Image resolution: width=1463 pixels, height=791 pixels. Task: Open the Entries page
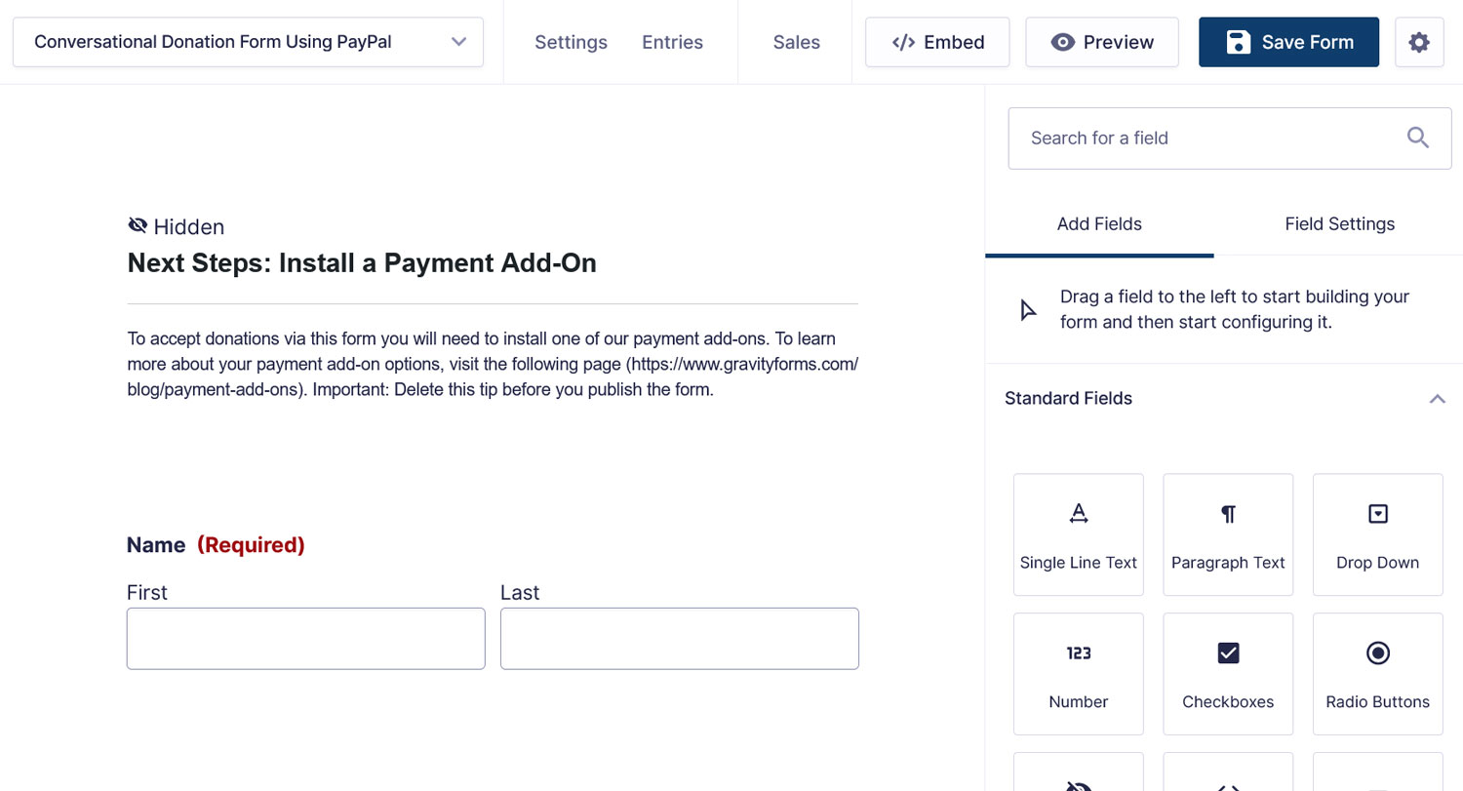coord(672,42)
